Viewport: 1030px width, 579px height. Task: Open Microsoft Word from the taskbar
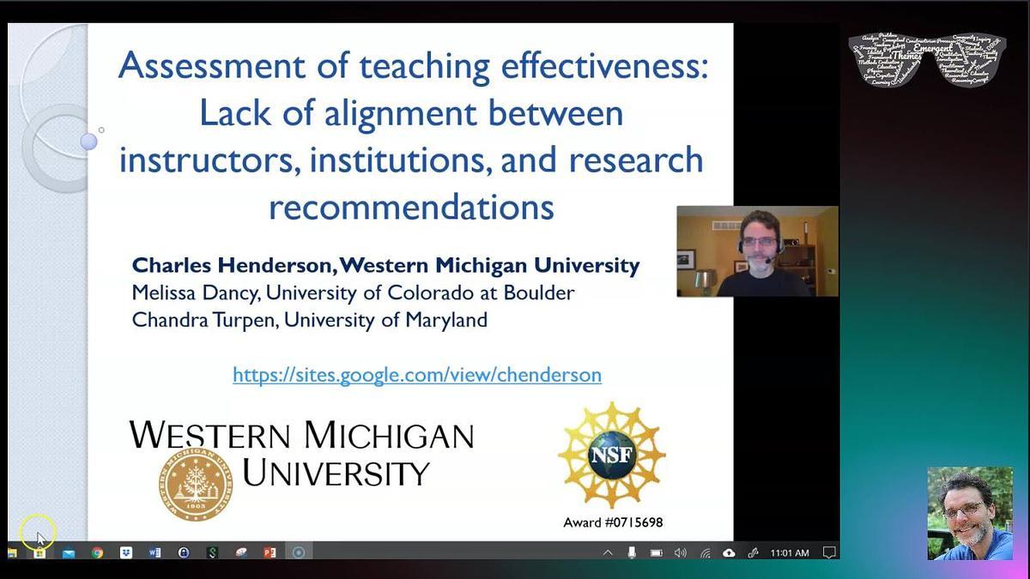coord(154,553)
